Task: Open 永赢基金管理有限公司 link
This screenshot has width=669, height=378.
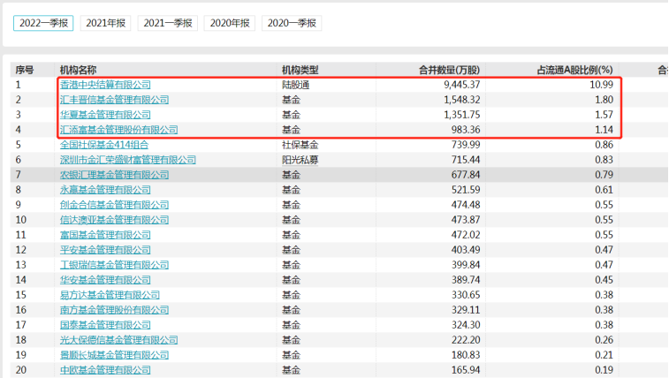Action: [x=105, y=190]
